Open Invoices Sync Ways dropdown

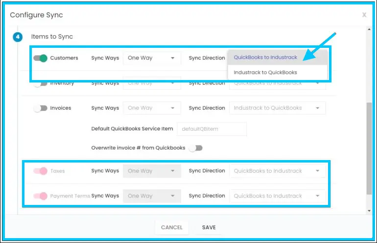[x=152, y=108]
